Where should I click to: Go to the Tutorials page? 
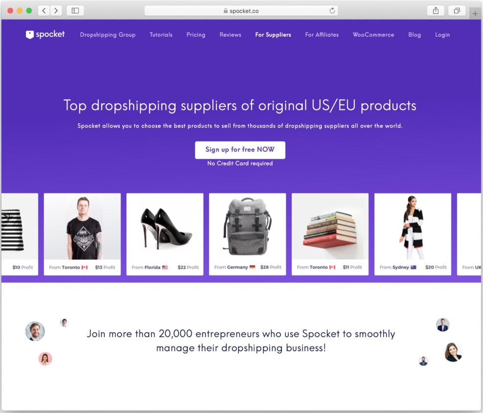point(161,35)
